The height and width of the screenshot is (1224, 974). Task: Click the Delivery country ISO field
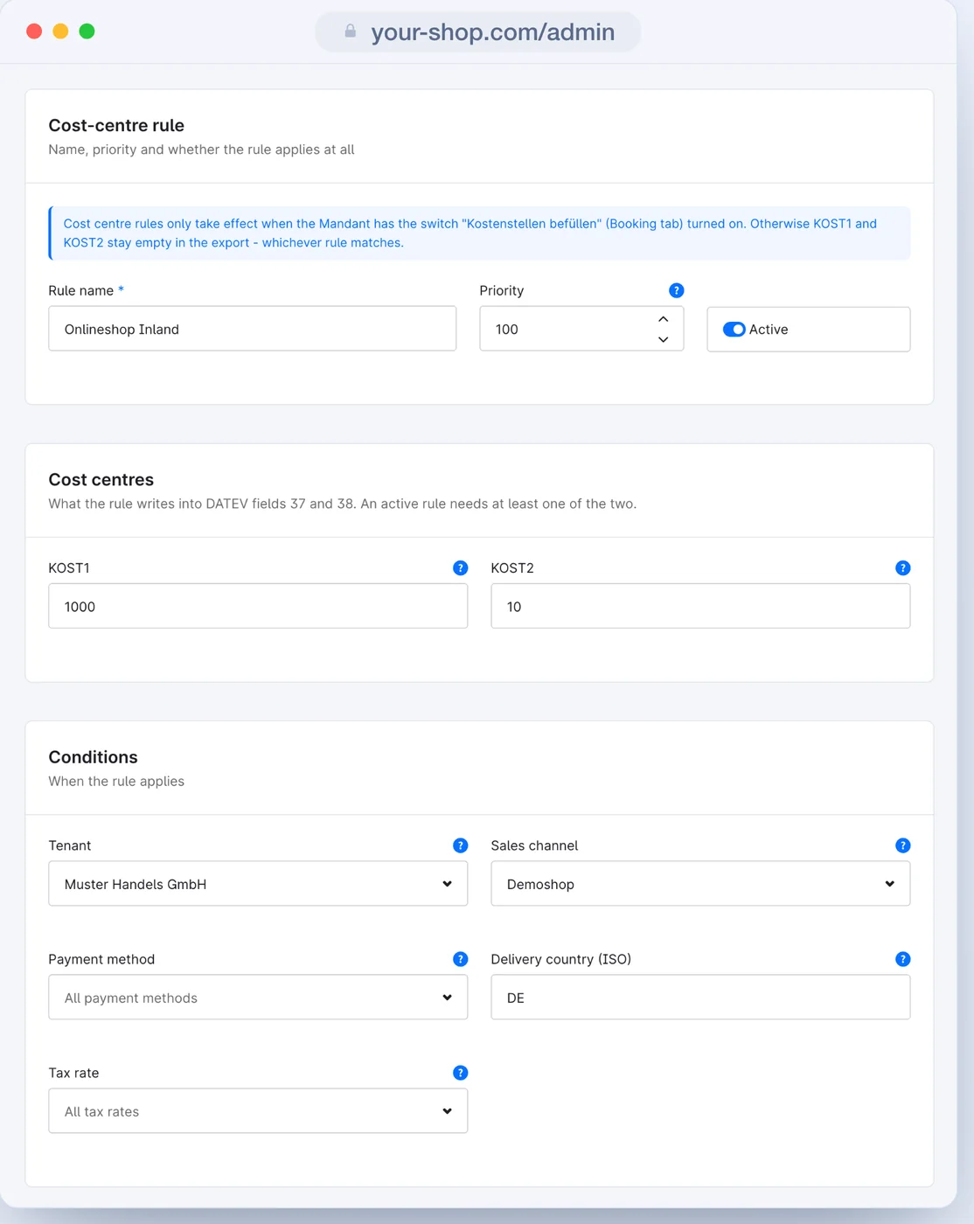click(700, 998)
